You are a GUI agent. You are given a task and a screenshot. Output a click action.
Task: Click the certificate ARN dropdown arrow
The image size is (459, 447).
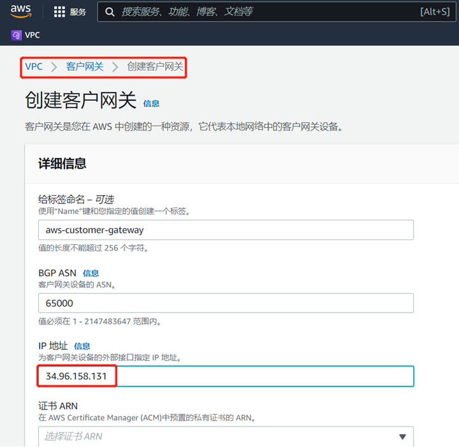[x=402, y=437]
